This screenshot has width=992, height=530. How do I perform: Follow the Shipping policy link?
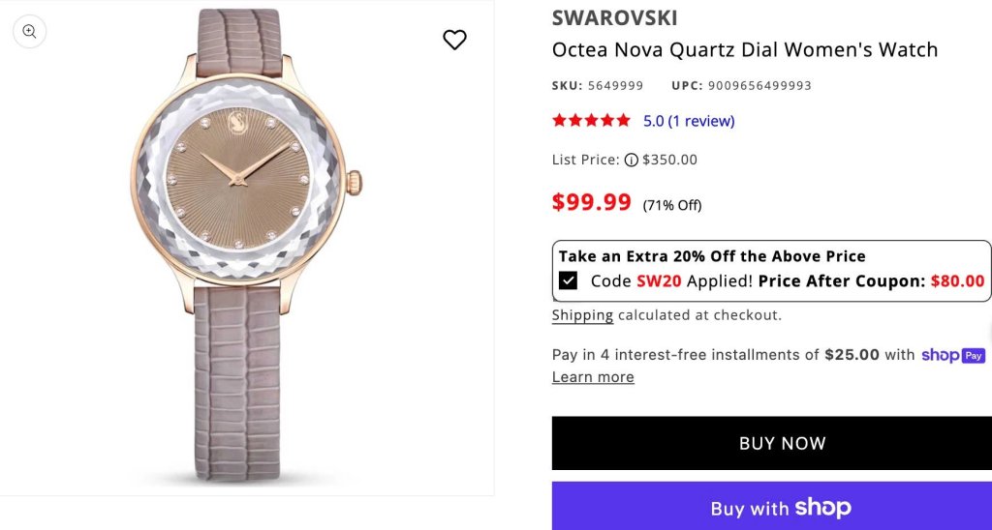[582, 315]
